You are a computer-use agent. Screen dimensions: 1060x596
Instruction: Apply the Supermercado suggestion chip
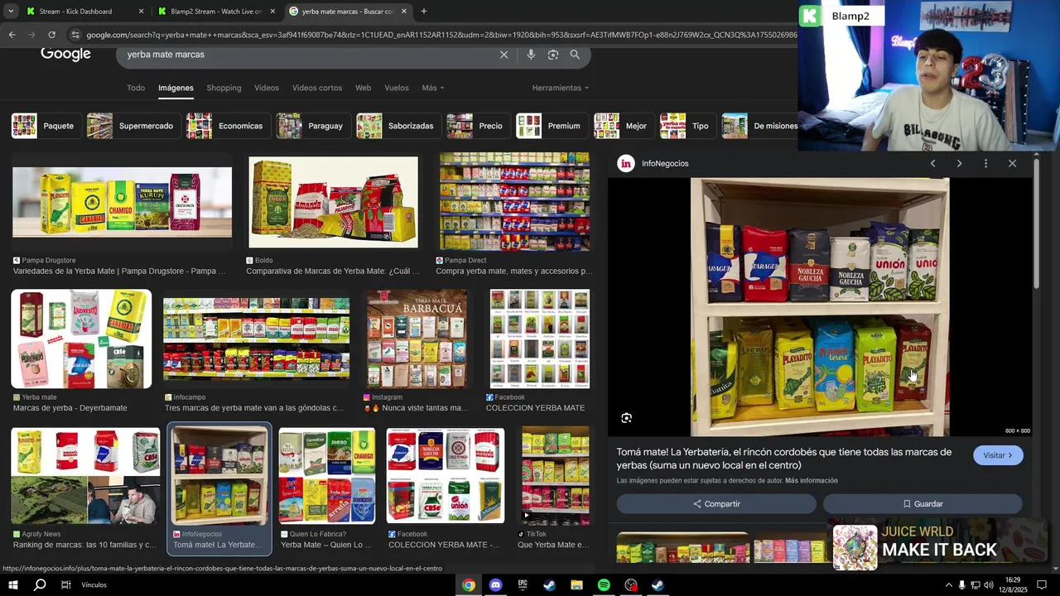(x=132, y=126)
